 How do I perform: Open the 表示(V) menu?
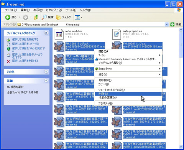[38, 10]
